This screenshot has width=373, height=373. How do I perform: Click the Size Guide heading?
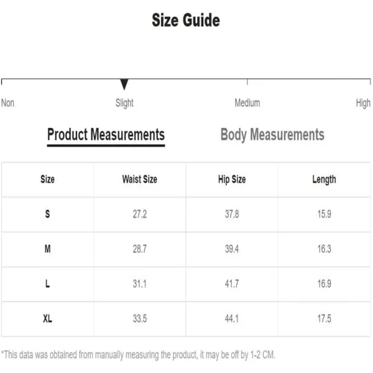186,20
